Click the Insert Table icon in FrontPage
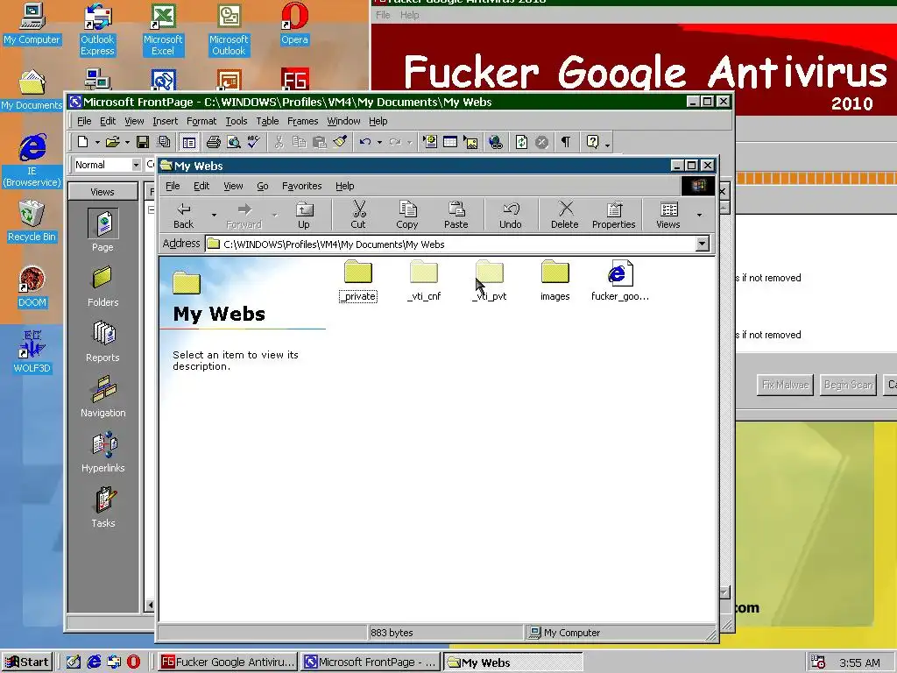This screenshot has width=897, height=673. [x=450, y=141]
